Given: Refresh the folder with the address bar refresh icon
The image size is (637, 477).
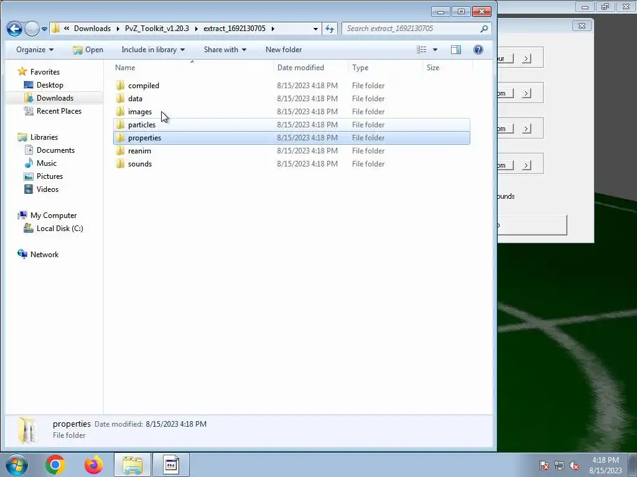Looking at the screenshot, I should [330, 29].
